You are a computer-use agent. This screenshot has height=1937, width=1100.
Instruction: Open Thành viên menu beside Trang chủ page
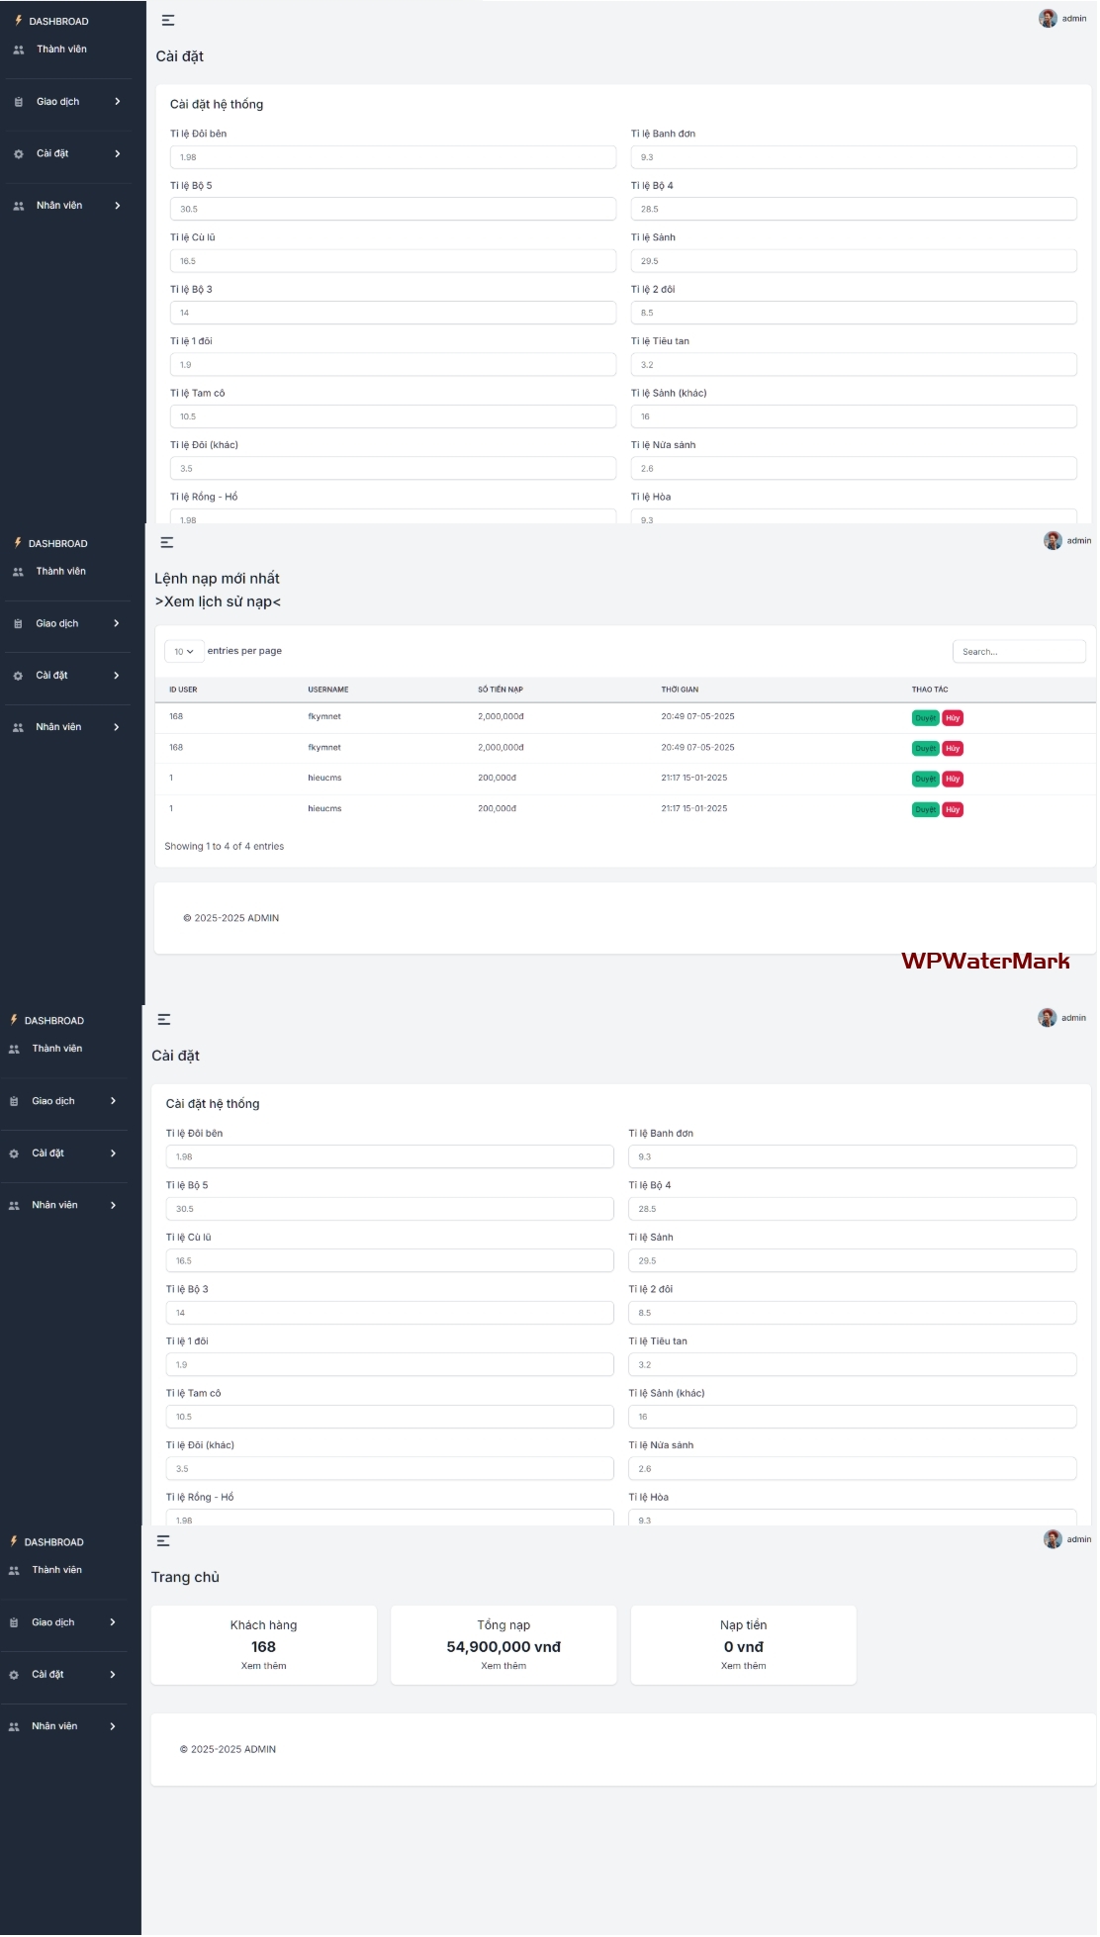click(56, 1570)
